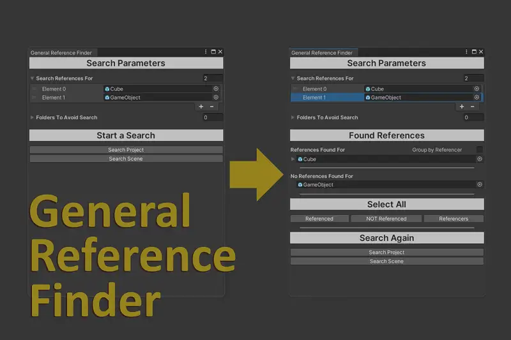Image resolution: width=511 pixels, height=340 pixels.
Task: Open object picker for Cube in left window
Action: [x=216, y=89]
